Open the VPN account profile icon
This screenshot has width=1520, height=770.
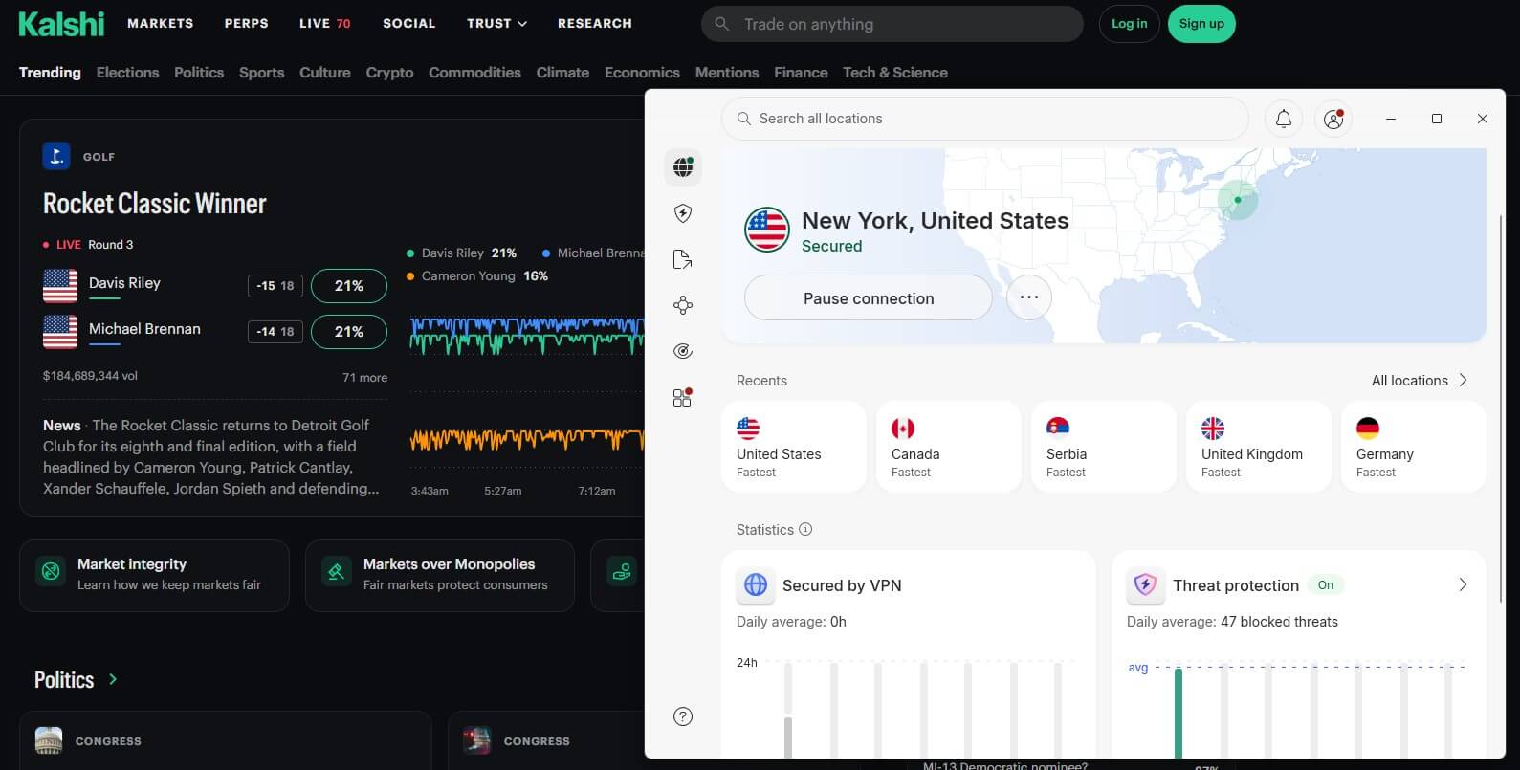pyautogui.click(x=1333, y=119)
